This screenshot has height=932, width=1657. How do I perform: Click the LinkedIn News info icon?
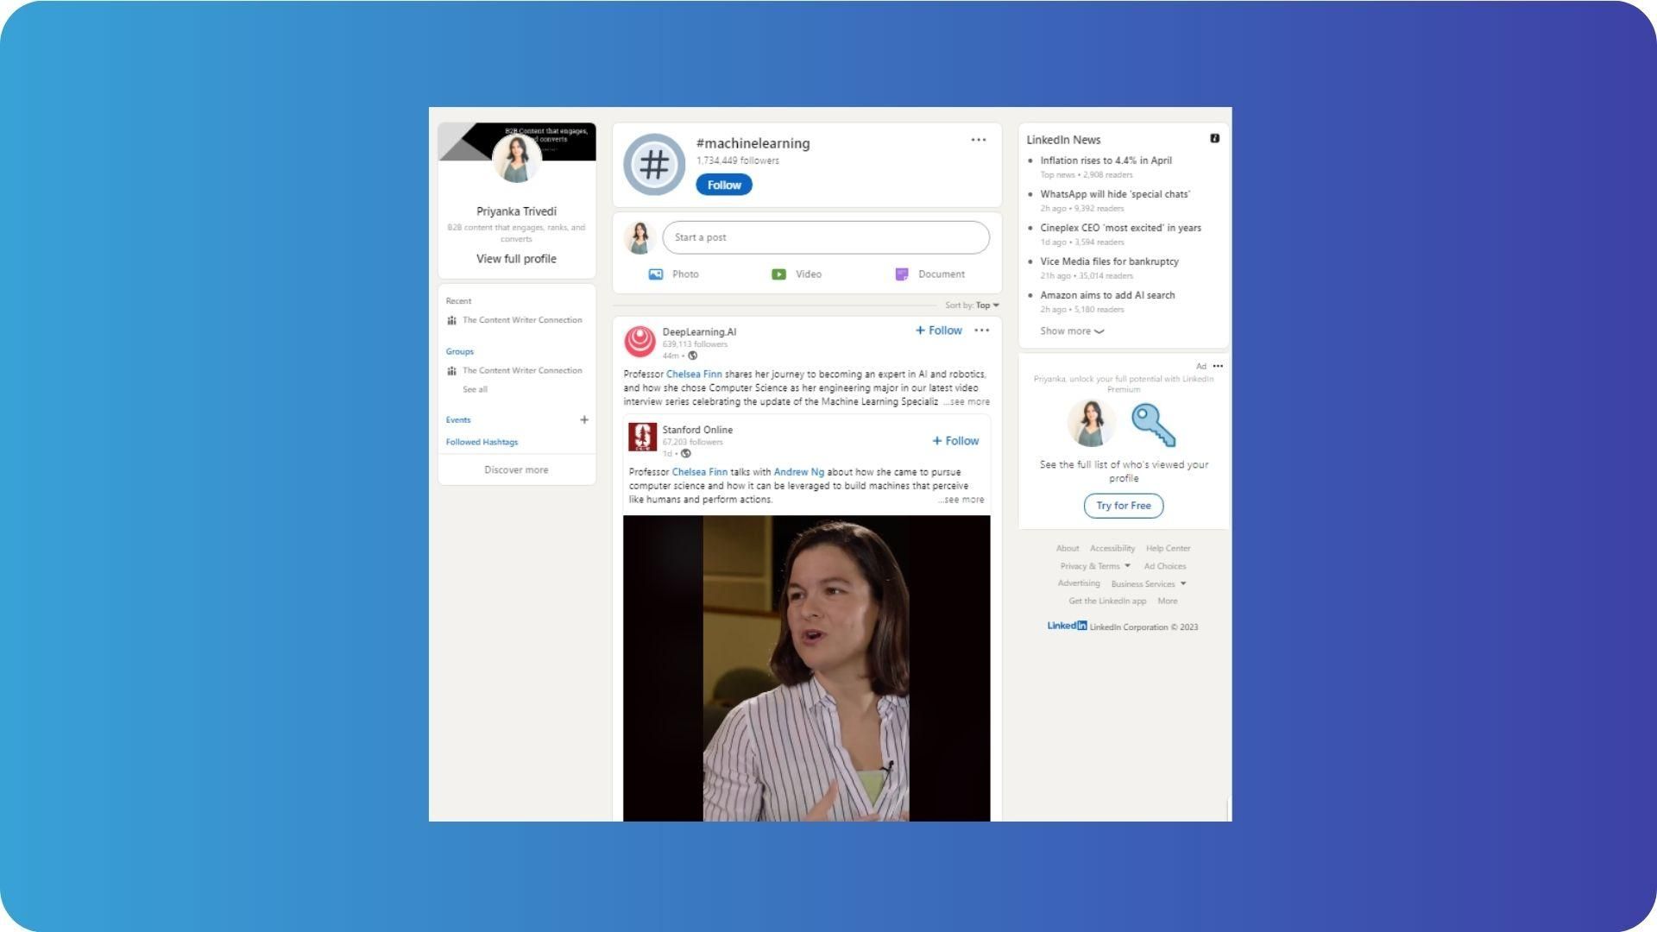[x=1214, y=138]
